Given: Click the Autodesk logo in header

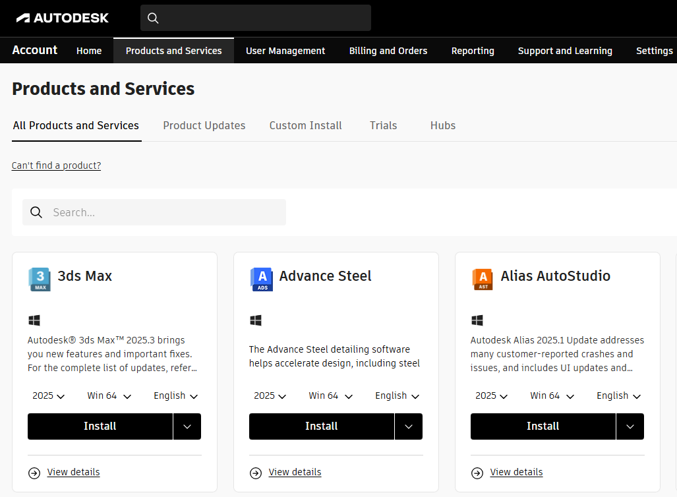Looking at the screenshot, I should pos(63,18).
